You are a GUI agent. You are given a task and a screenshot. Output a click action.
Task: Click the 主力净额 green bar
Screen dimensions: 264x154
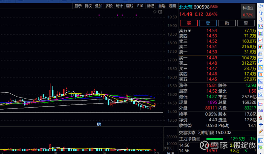(x=214, y=139)
